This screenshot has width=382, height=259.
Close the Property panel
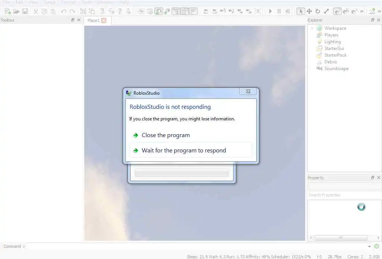[x=379, y=178]
